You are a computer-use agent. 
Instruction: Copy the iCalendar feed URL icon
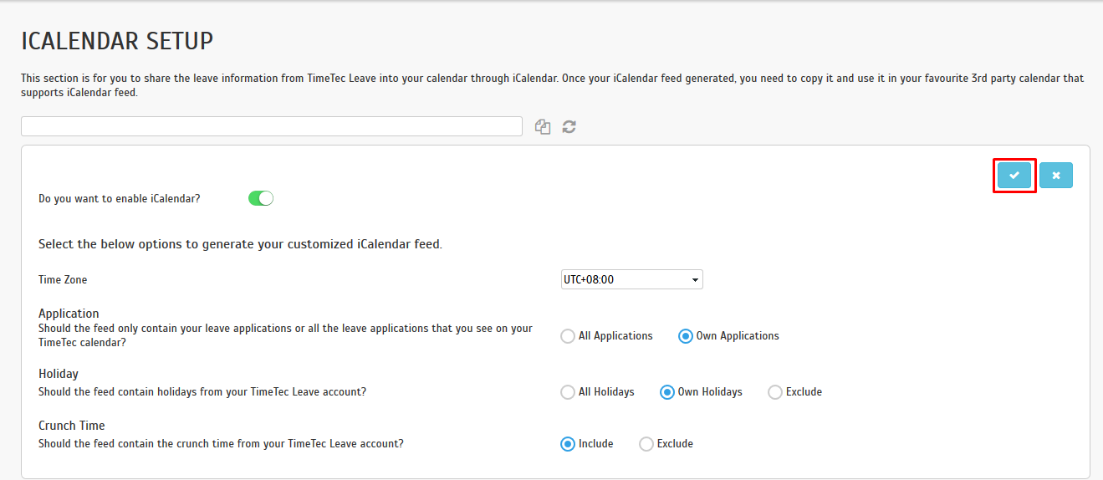(x=543, y=127)
